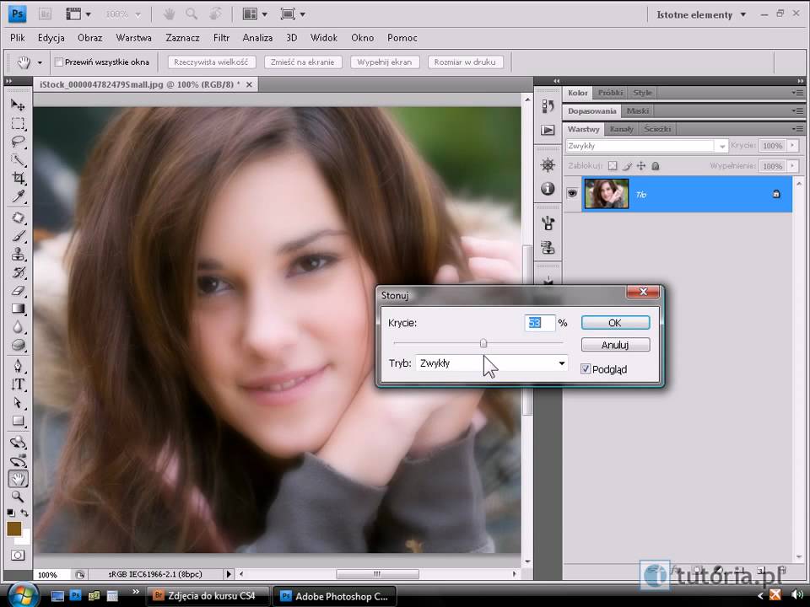
Task: Toggle lock image pixels brush icon
Action: pyautogui.click(x=627, y=166)
